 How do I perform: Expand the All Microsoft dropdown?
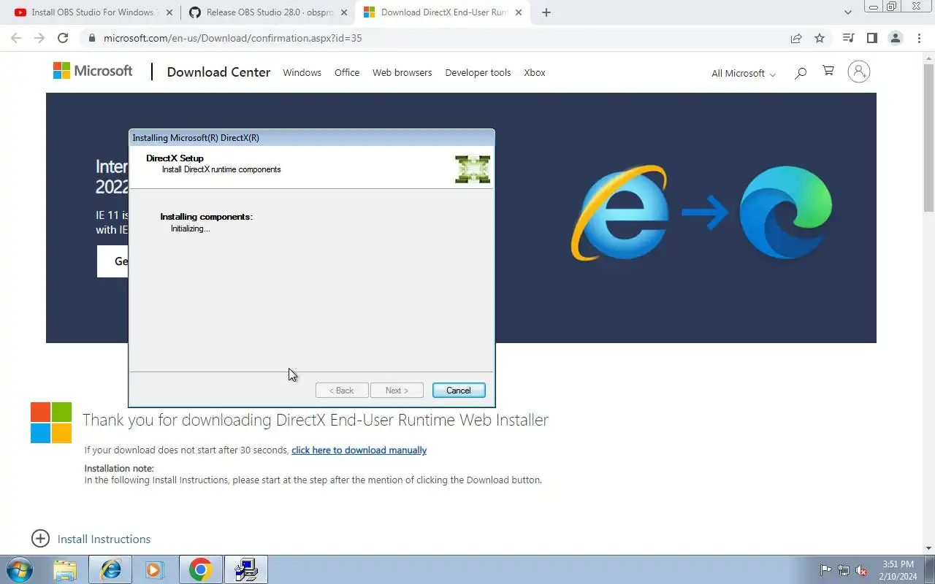click(744, 73)
